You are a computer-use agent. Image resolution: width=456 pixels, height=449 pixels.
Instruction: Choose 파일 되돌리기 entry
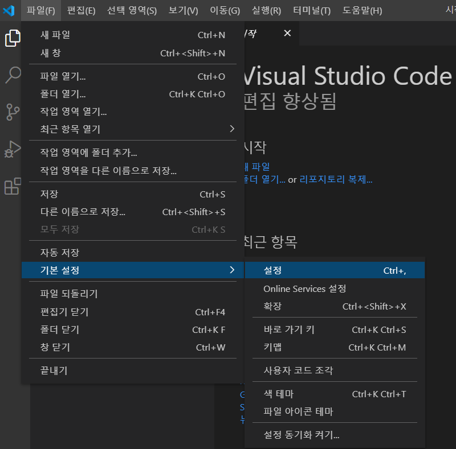click(133, 294)
